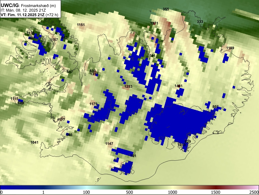Click the '1000' label on color scale

(x=172, y=192)
